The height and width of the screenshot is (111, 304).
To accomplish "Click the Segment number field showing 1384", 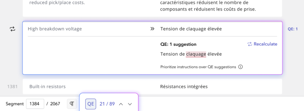I will point(35,104).
